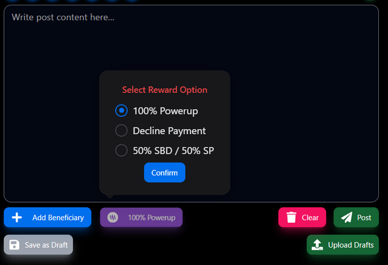Focus the 'Write post content here...' text area
The width and height of the screenshot is (388, 265).
pyautogui.click(x=191, y=104)
